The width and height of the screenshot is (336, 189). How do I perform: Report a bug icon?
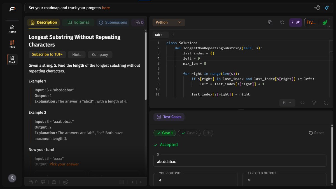[54, 182]
